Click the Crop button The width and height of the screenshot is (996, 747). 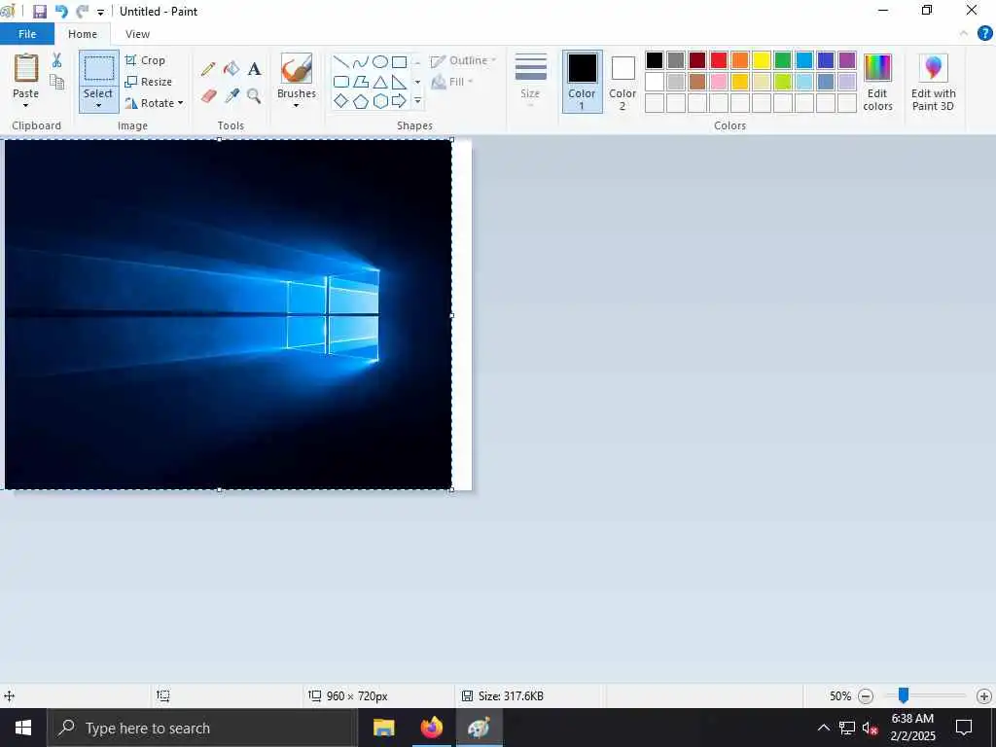pyautogui.click(x=146, y=60)
